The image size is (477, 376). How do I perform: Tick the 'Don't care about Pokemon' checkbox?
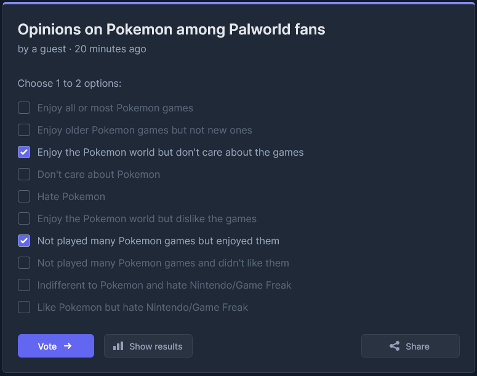pyautogui.click(x=24, y=174)
